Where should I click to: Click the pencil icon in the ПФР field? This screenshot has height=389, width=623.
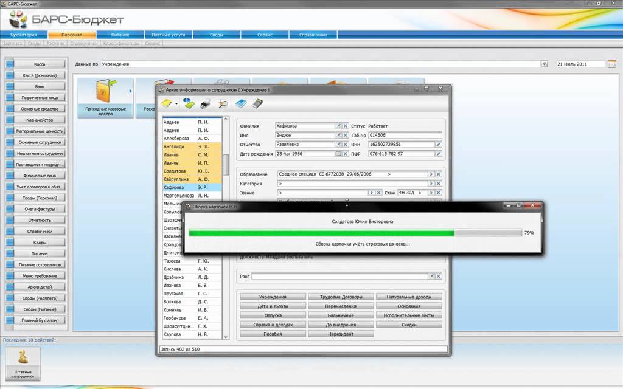click(x=438, y=154)
